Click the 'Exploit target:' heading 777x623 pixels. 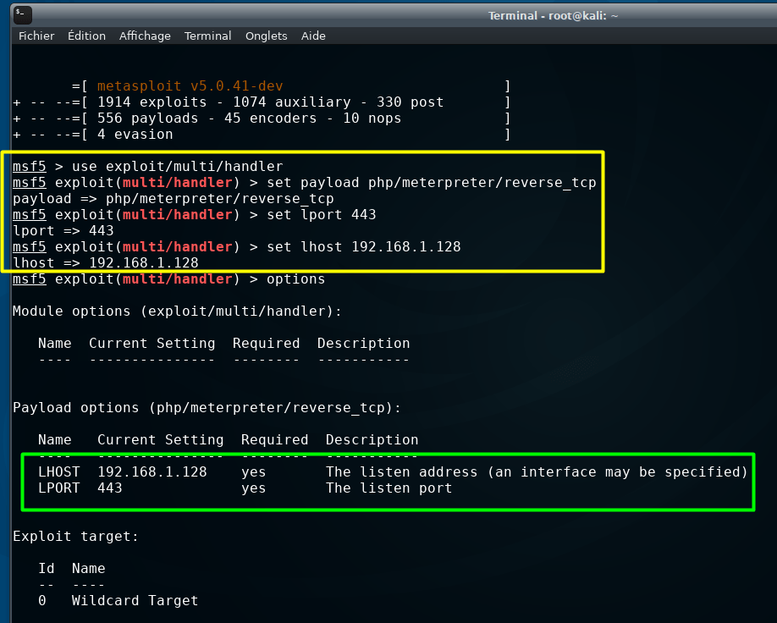pyautogui.click(x=76, y=537)
